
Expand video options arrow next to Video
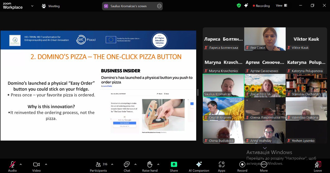tap(46, 164)
